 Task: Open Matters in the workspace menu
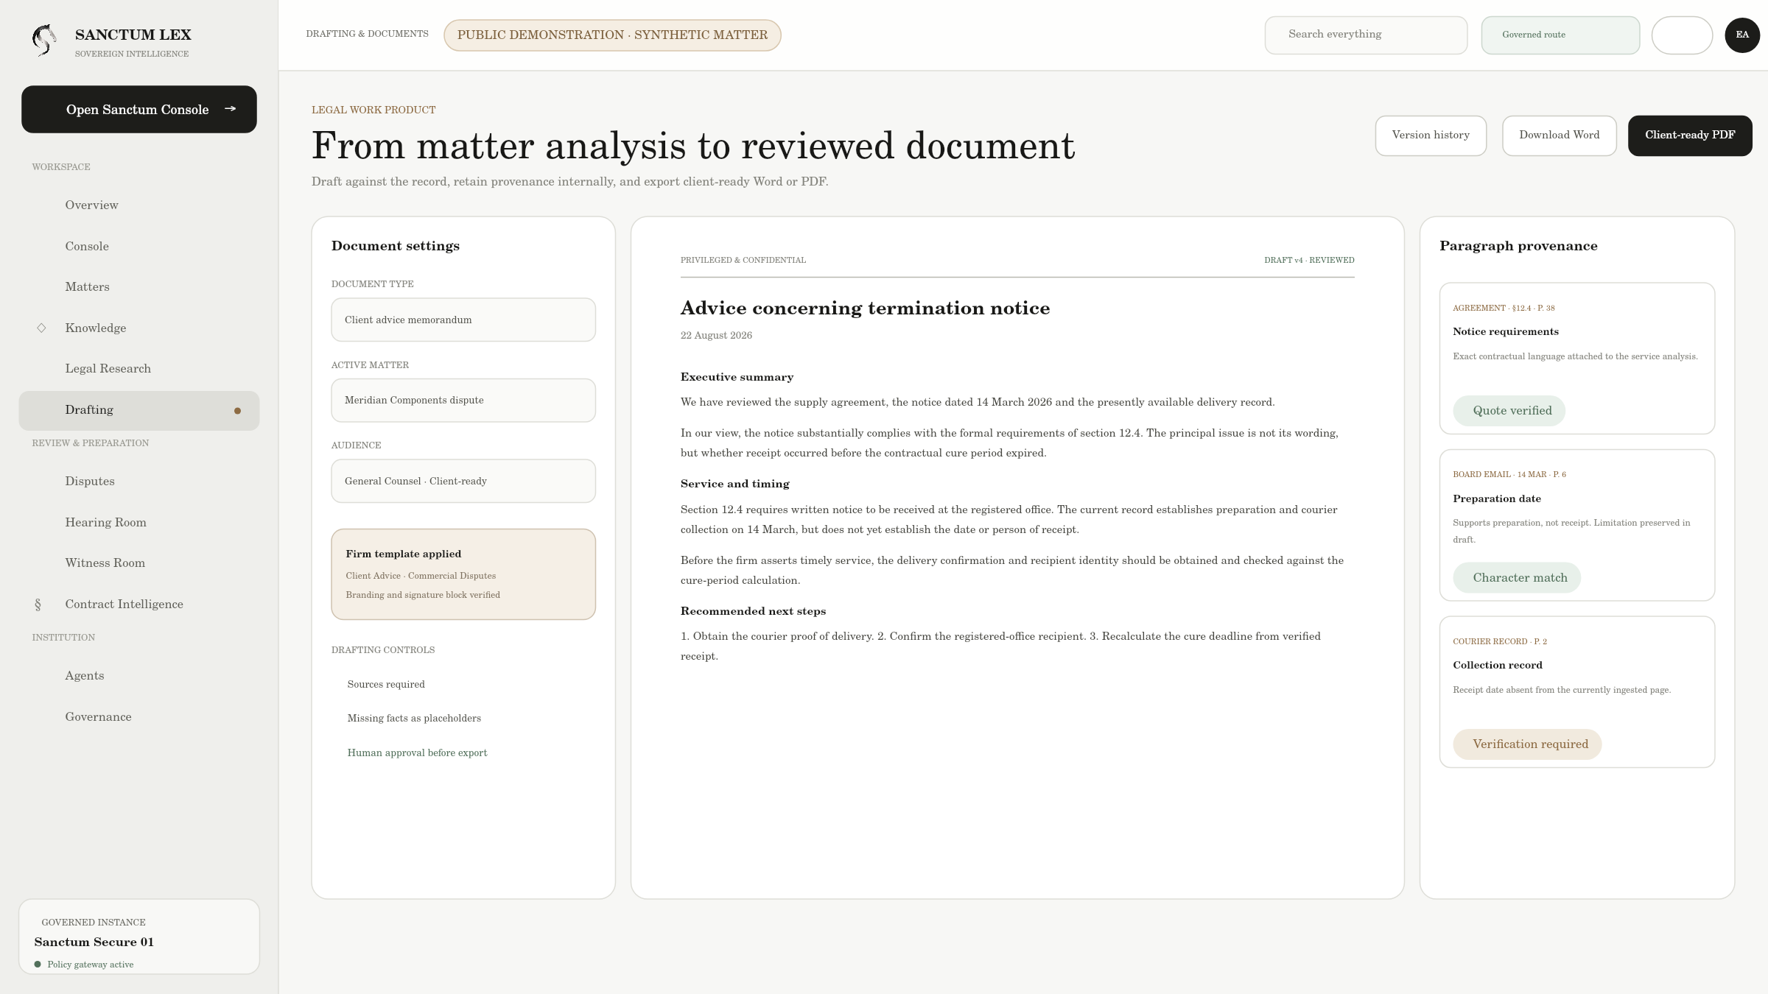coord(139,287)
